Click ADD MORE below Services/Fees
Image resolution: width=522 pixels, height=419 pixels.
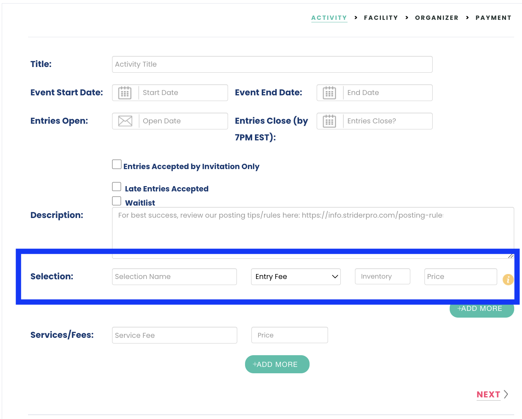click(277, 364)
